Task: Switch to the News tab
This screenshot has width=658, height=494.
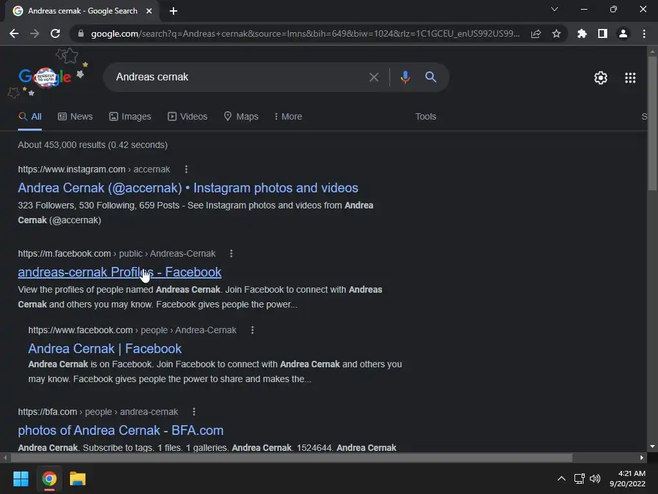Action: 75,117
